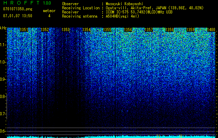Click the 1353 time marker
The image size is (218, 138).
pos(66,30)
